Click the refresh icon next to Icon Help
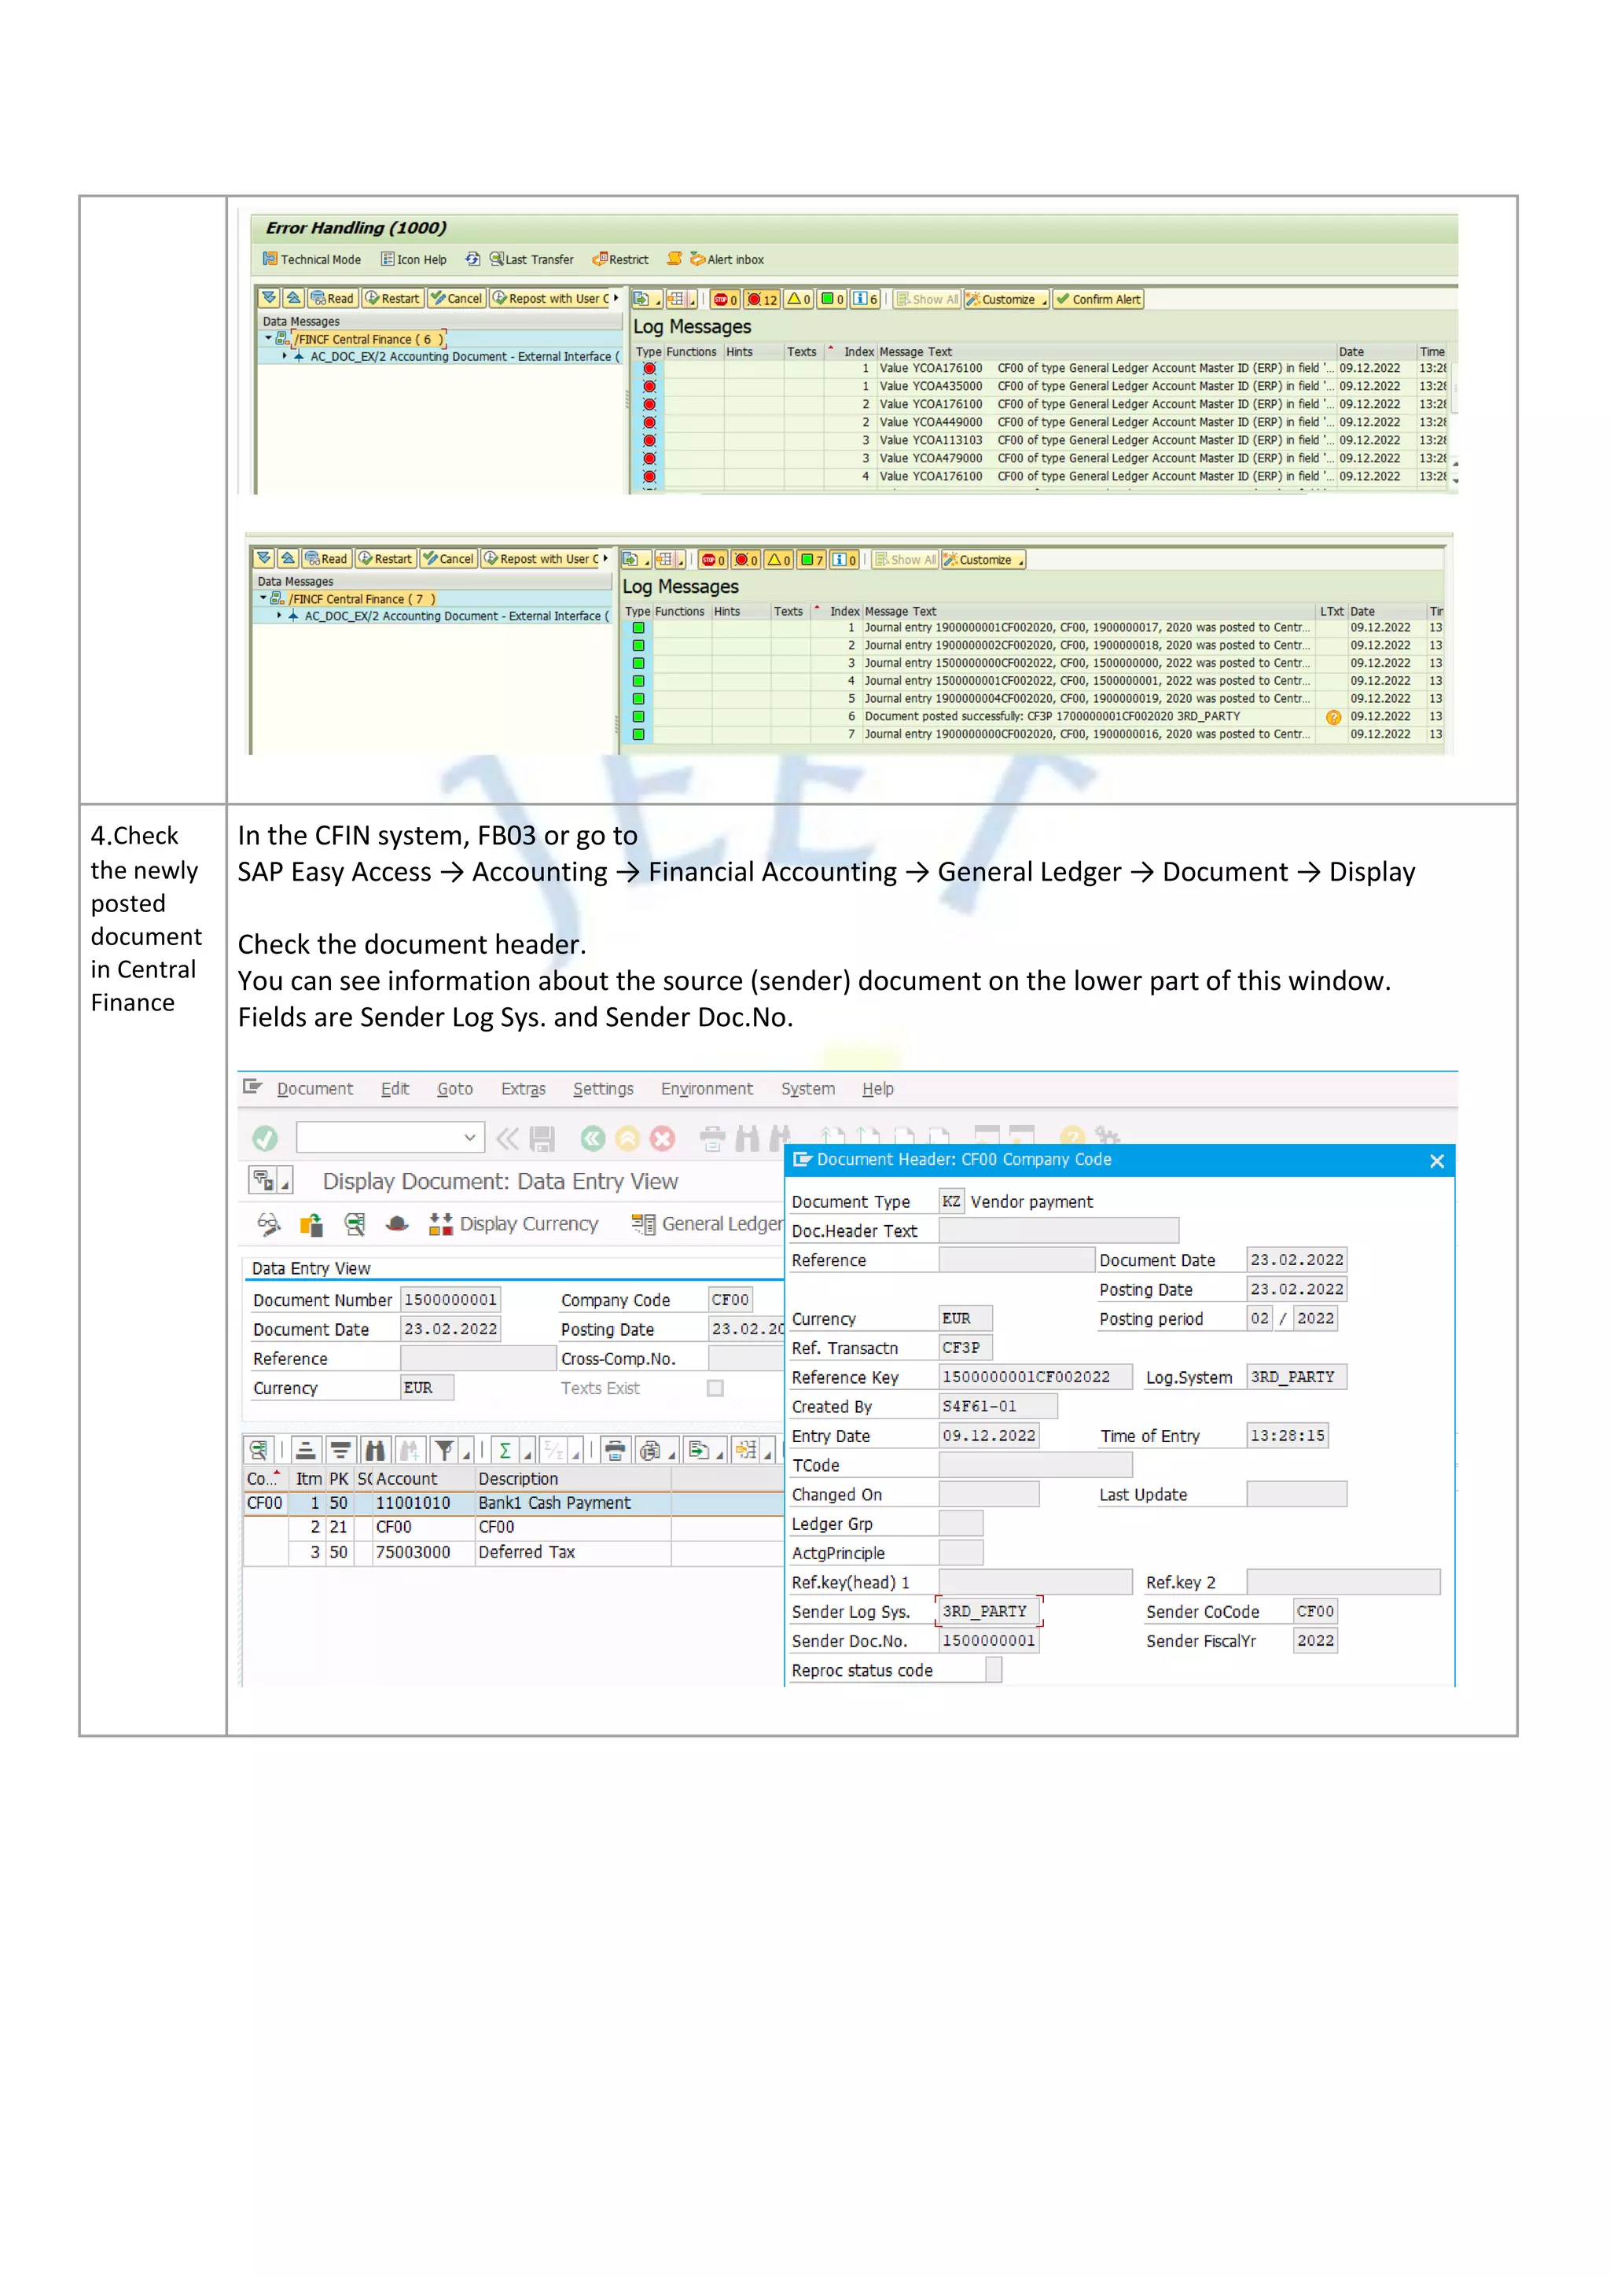 click(473, 259)
